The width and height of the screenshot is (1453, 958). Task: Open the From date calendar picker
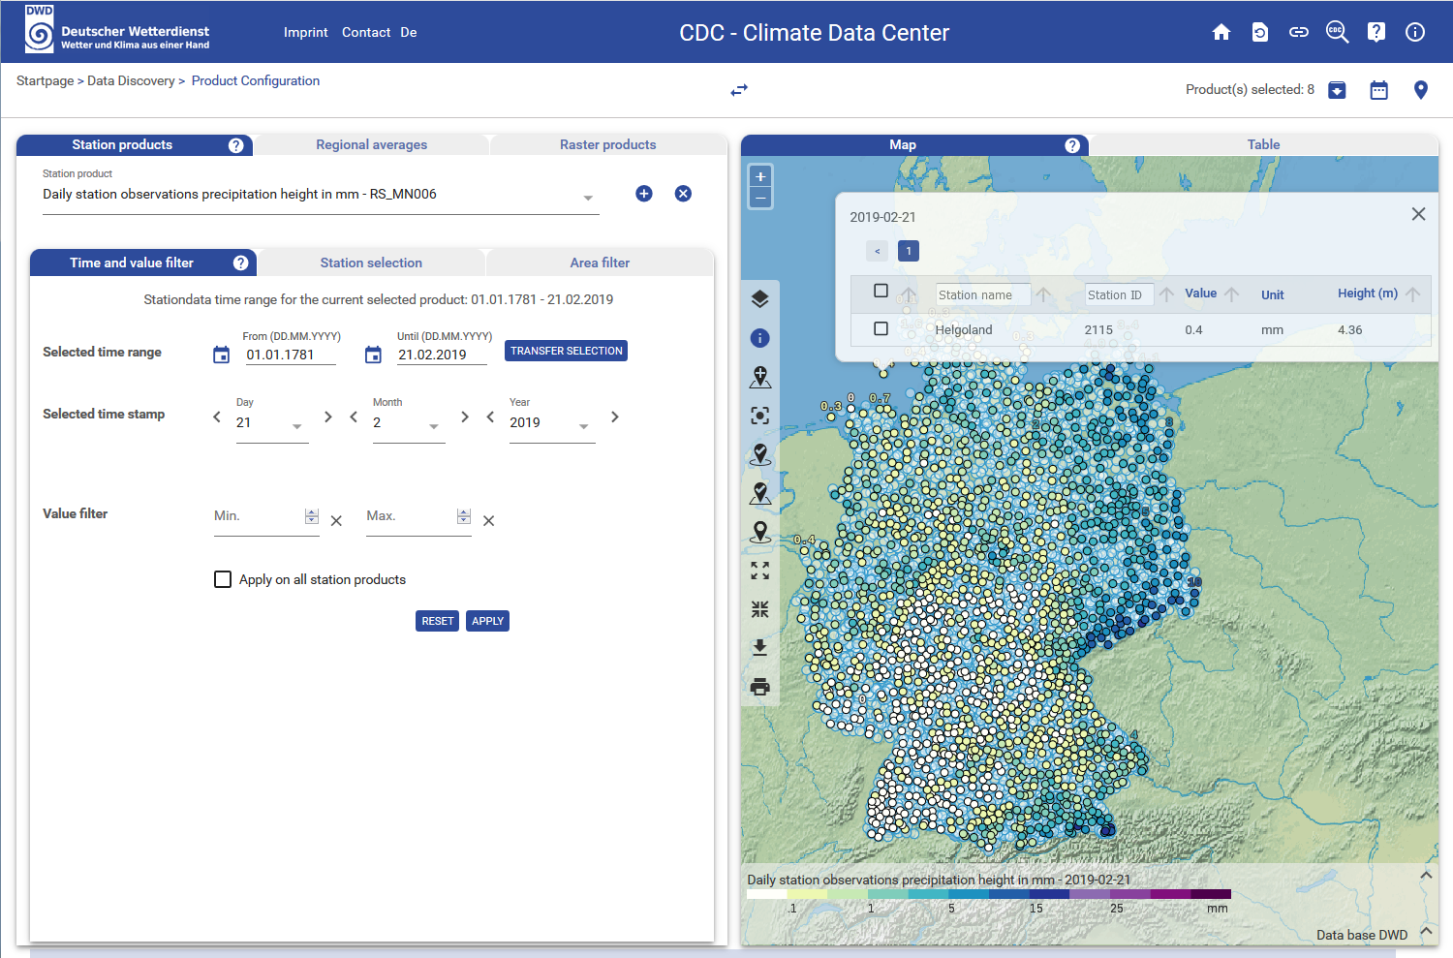pyautogui.click(x=222, y=355)
